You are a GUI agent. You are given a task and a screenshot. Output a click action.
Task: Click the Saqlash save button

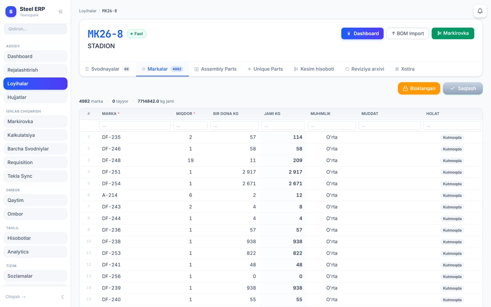(x=463, y=88)
